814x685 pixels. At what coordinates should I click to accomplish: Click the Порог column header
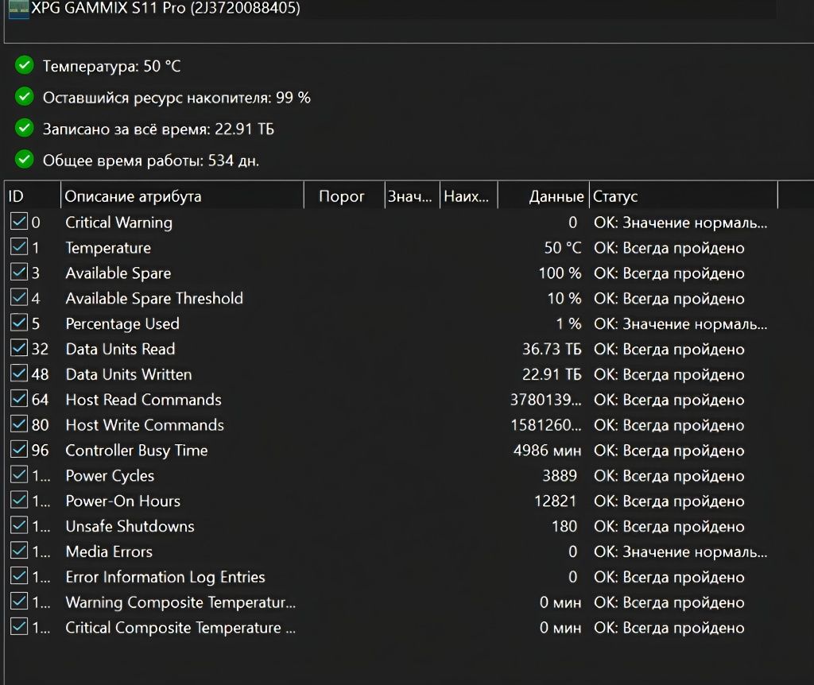[344, 195]
